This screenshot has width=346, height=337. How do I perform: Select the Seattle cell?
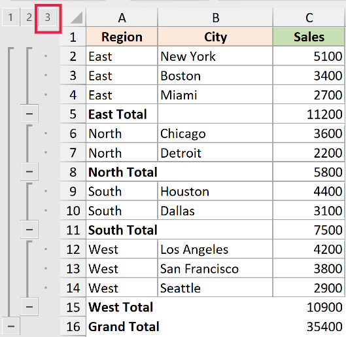pos(215,288)
